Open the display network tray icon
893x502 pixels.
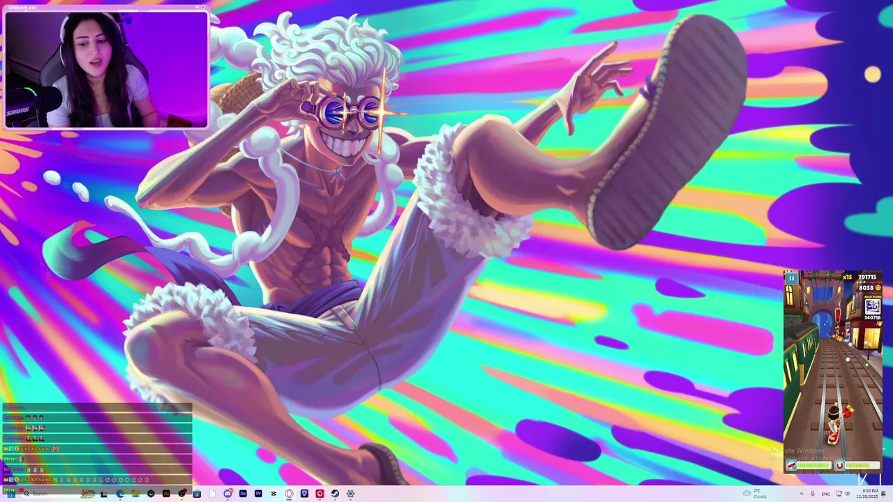[x=839, y=494]
